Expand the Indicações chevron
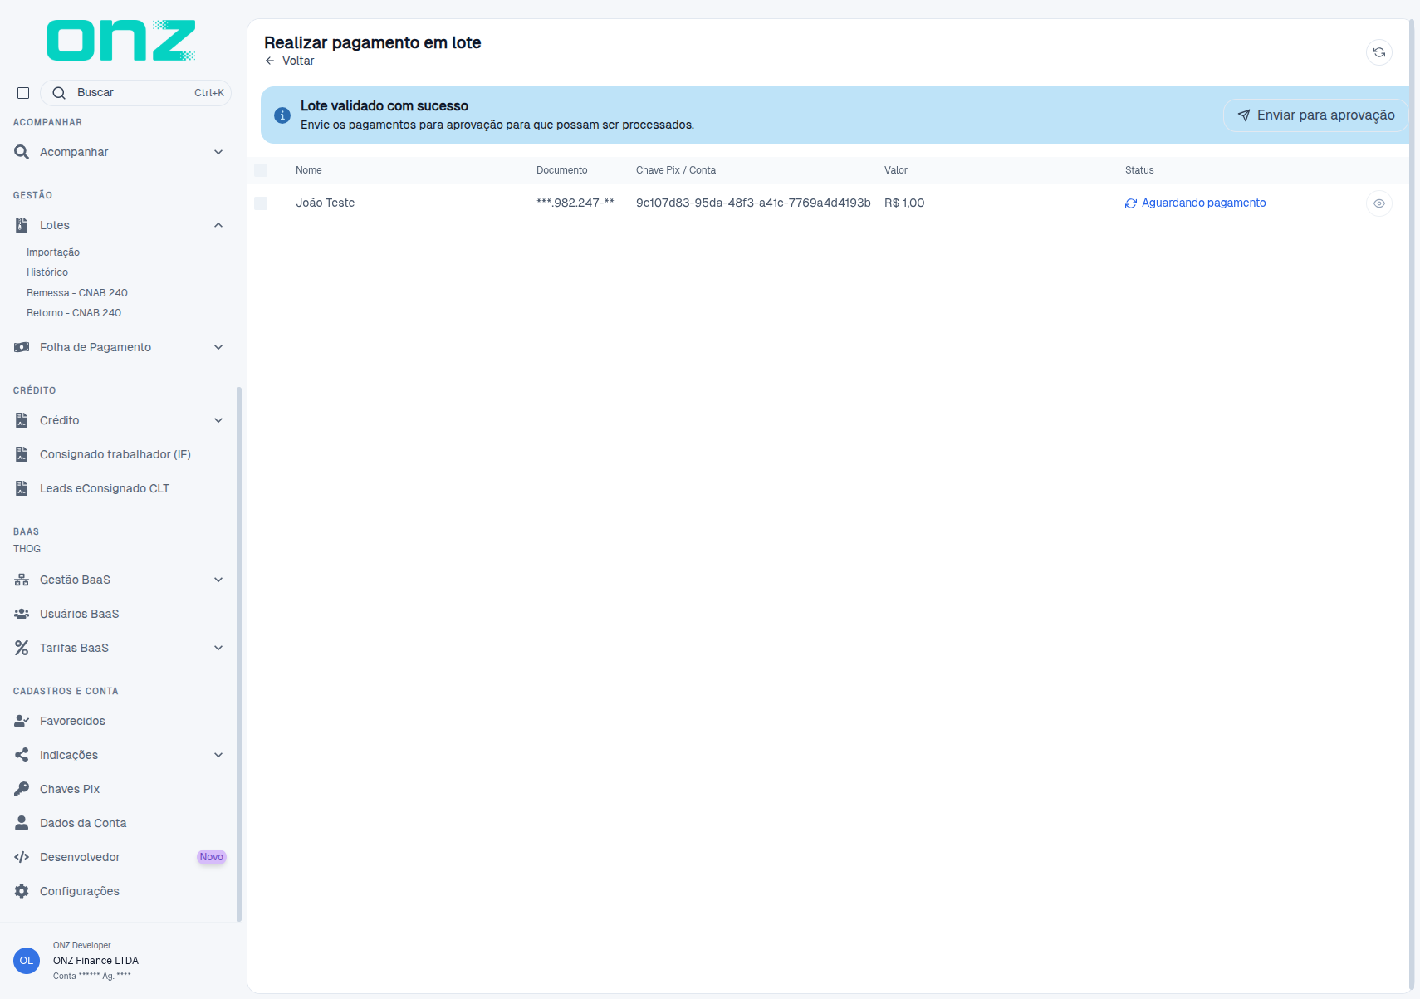Viewport: 1420px width, 999px height. (x=218, y=755)
